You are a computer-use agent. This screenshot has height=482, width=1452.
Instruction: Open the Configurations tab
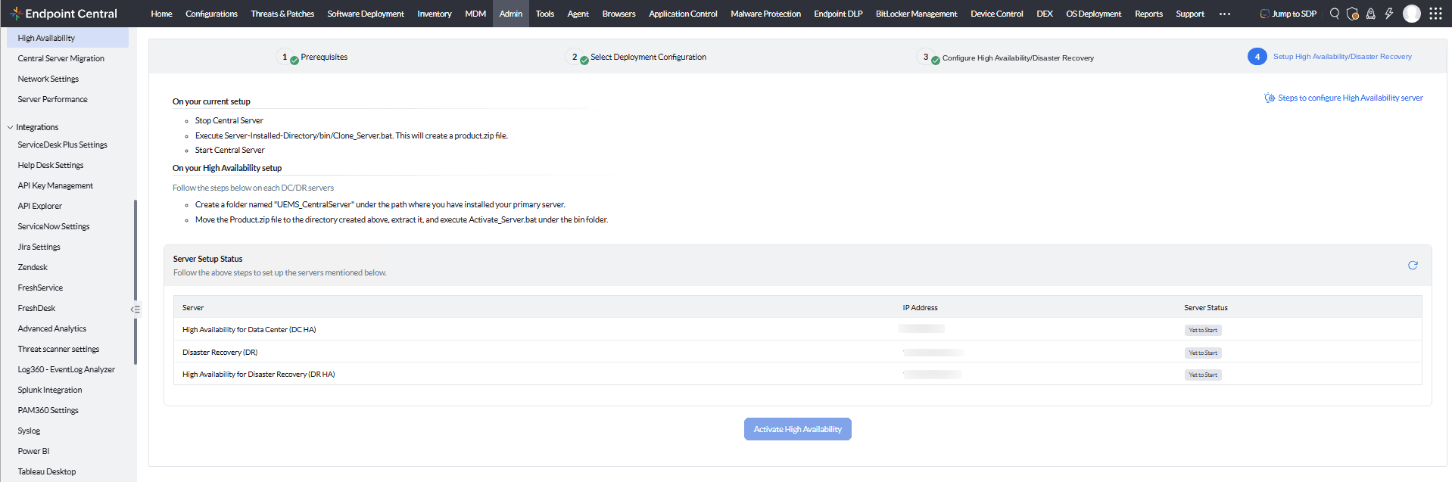tap(211, 14)
